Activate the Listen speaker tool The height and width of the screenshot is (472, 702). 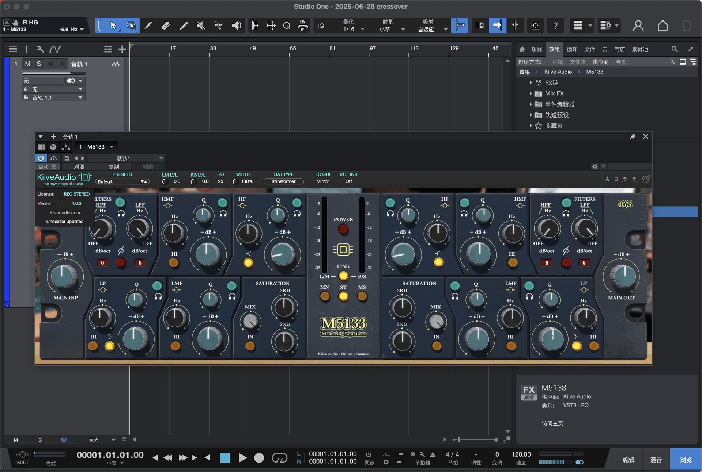236,25
